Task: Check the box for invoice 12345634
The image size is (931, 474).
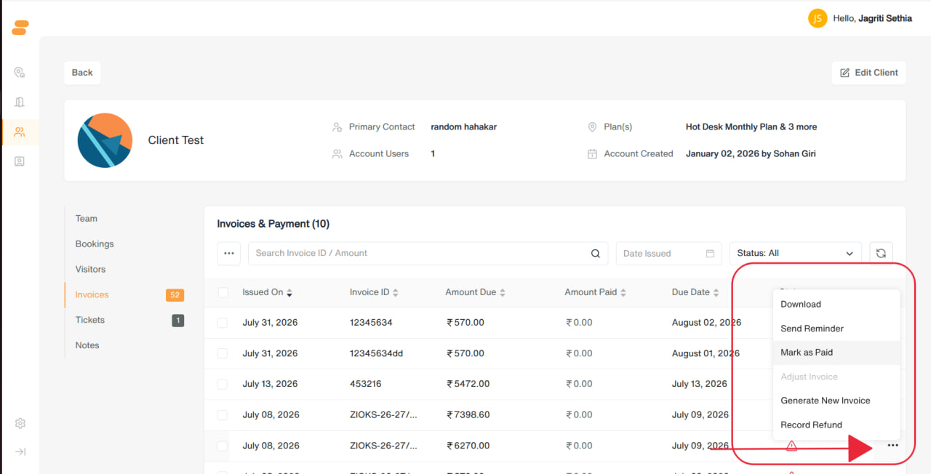Action: tap(223, 323)
